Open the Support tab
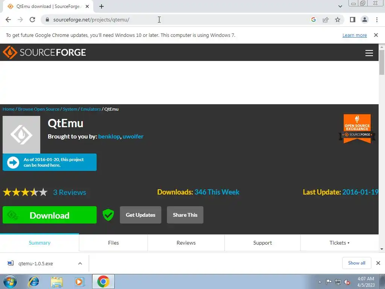This screenshot has width=385, height=289. coord(262,243)
